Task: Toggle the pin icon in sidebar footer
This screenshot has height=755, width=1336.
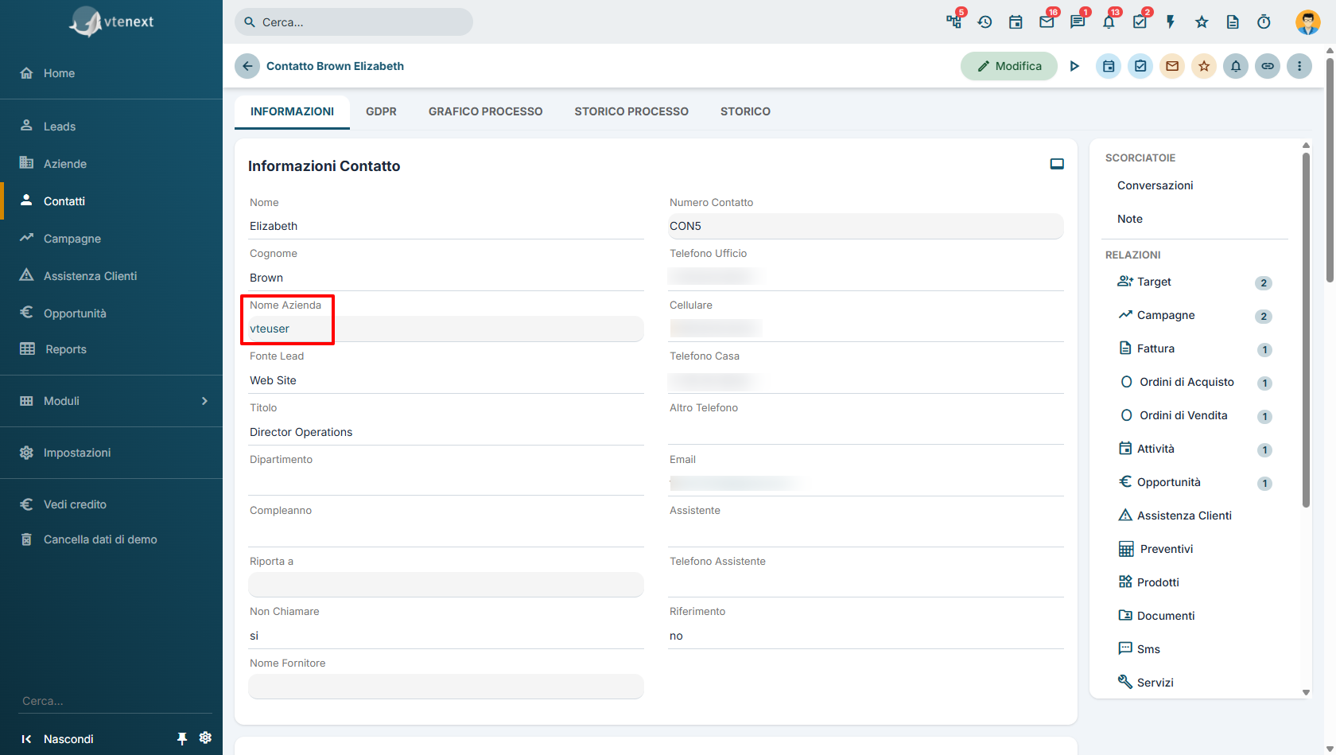Action: pos(182,739)
